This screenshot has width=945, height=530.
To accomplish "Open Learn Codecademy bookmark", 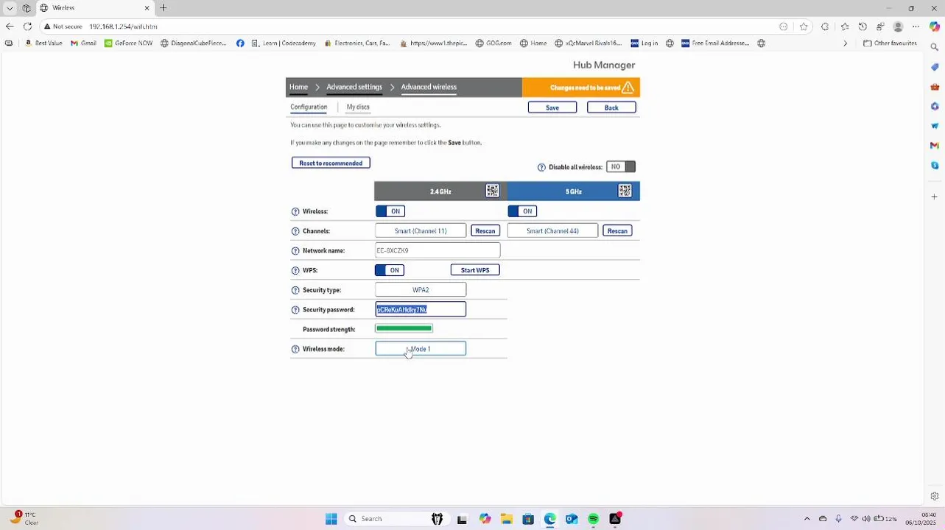I will (284, 43).
